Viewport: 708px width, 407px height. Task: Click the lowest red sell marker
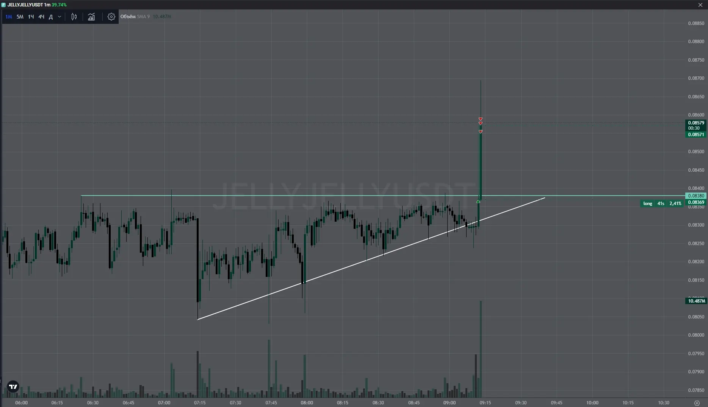tap(481, 132)
